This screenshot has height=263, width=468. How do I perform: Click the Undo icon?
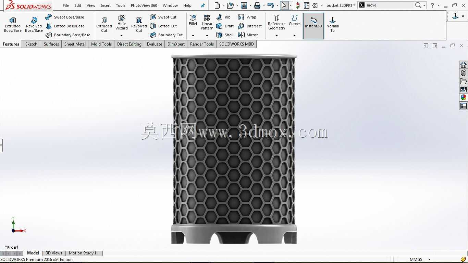[x=271, y=5]
